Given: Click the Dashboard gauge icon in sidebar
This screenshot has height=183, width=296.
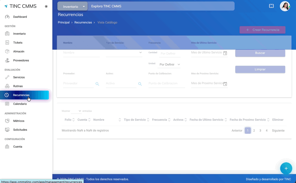Looking at the screenshot, I should click(x=7, y=17).
